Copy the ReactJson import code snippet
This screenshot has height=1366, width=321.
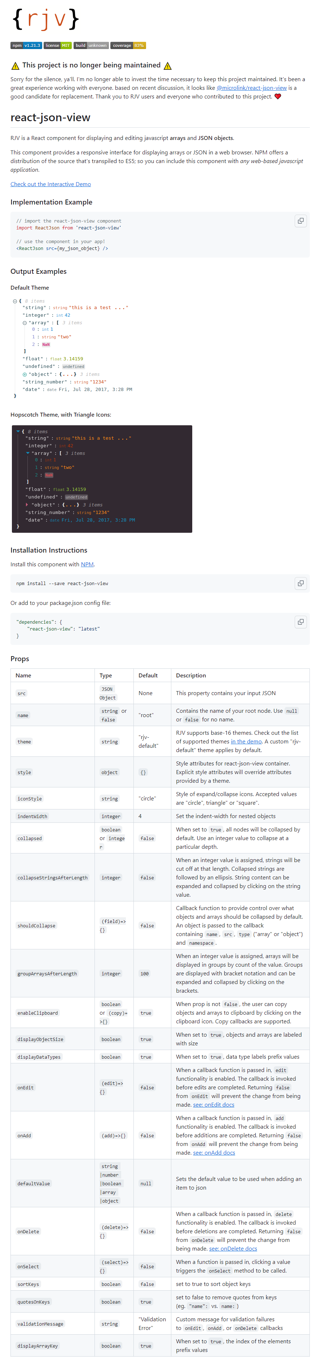(301, 221)
